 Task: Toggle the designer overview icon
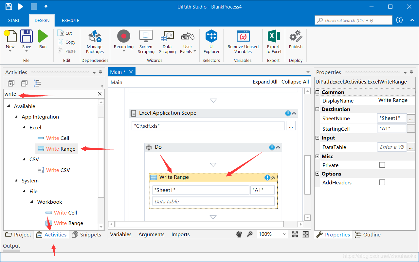click(306, 234)
